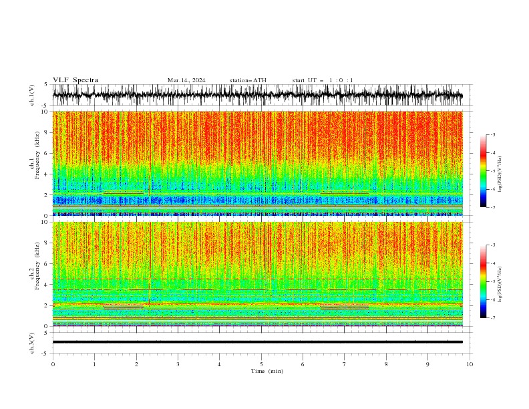Click the "Time (min)" axis title
The image size is (529, 409).
(x=267, y=371)
